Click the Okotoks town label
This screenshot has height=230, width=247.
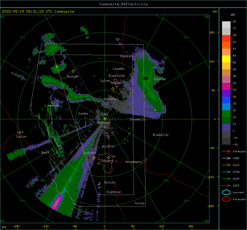tap(110, 182)
